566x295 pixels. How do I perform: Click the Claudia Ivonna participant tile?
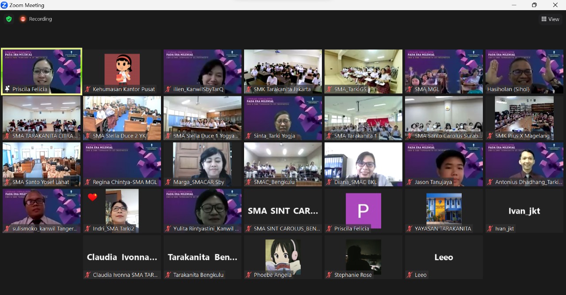tap(122, 257)
